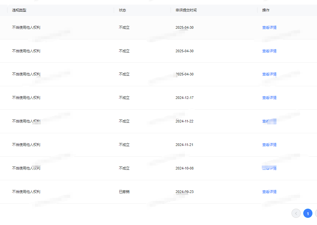Click the 2024-09-23 submission date
Image resolution: width=317 pixels, height=225 pixels.
point(184,192)
